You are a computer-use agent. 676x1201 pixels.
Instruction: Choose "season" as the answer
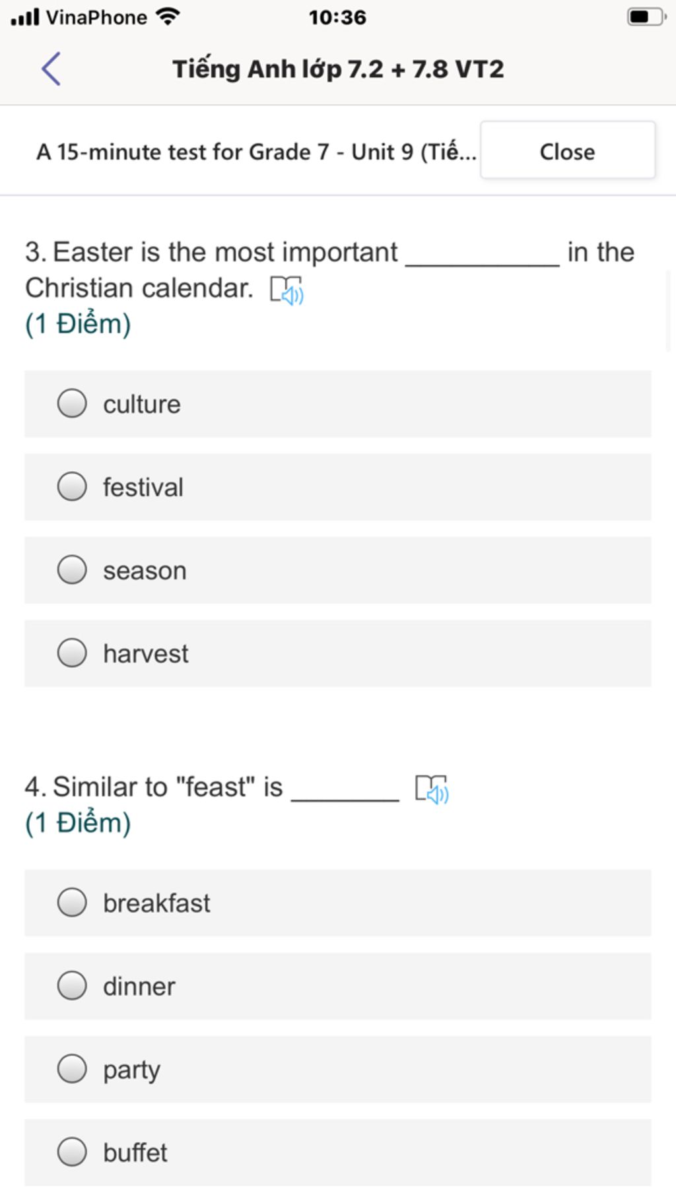338,570
